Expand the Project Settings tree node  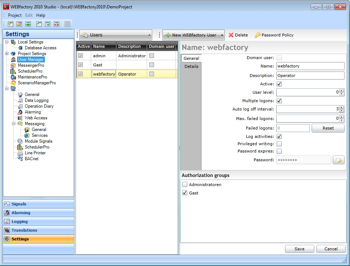coord(7,54)
